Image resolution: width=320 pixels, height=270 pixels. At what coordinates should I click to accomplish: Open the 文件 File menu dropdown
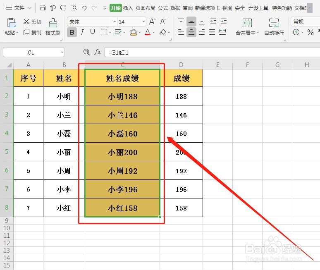coord(19,8)
